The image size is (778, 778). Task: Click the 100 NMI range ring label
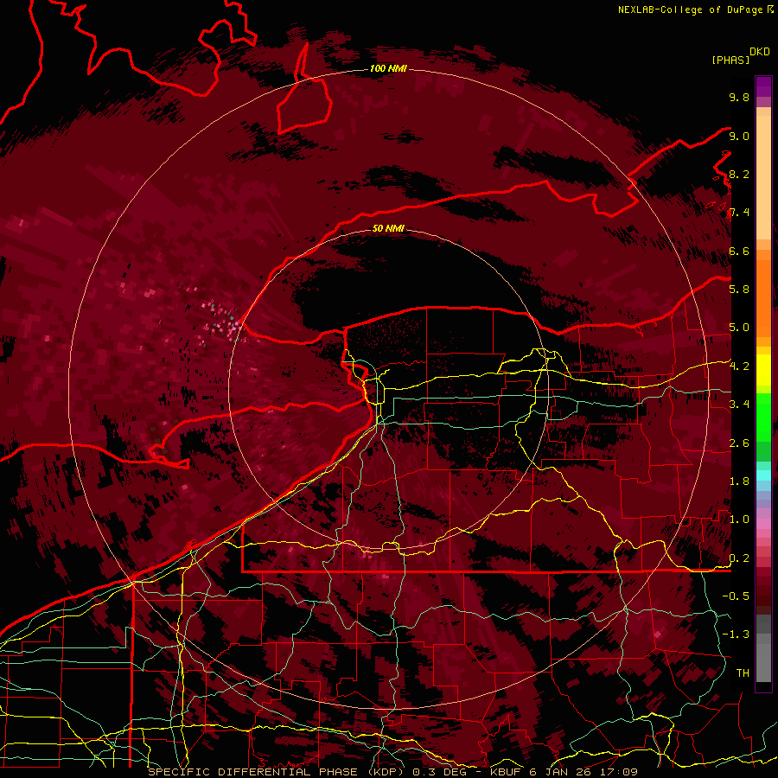click(x=388, y=68)
